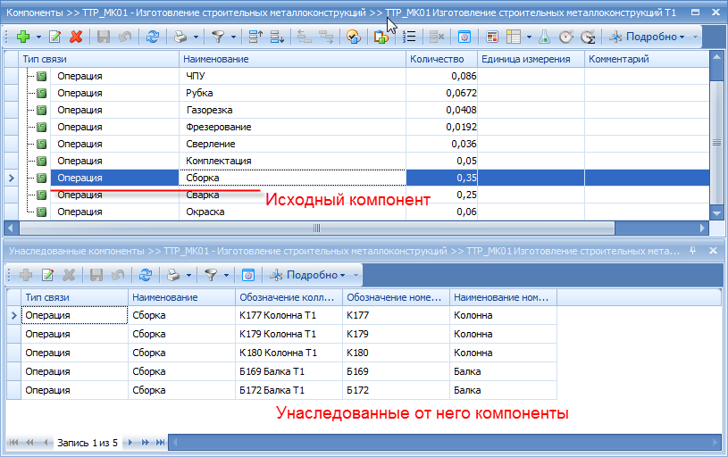This screenshot has width=728, height=457.
Task: Click the table view icon with yellow corner
Action: [x=514, y=37]
